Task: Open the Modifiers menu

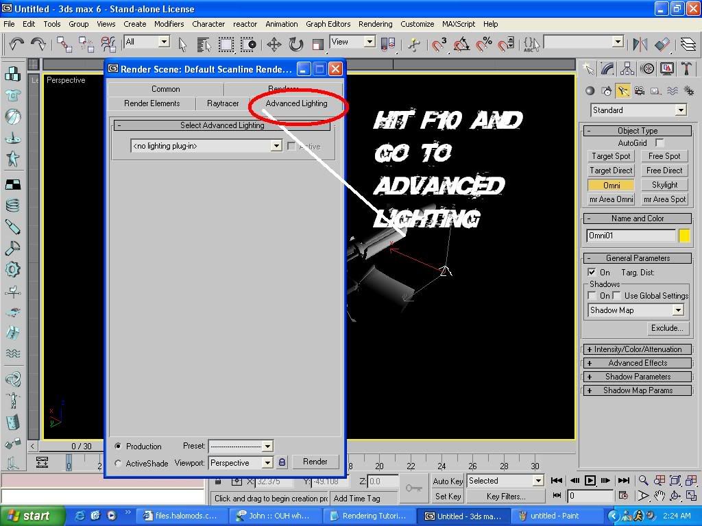Action: [169, 24]
